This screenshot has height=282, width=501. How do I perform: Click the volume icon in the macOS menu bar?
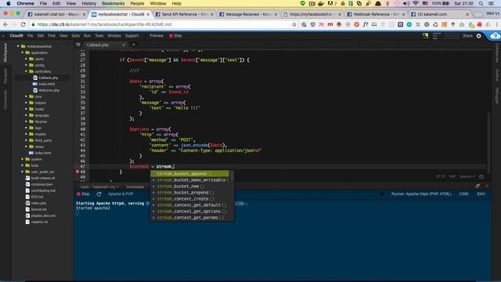tap(406, 3)
